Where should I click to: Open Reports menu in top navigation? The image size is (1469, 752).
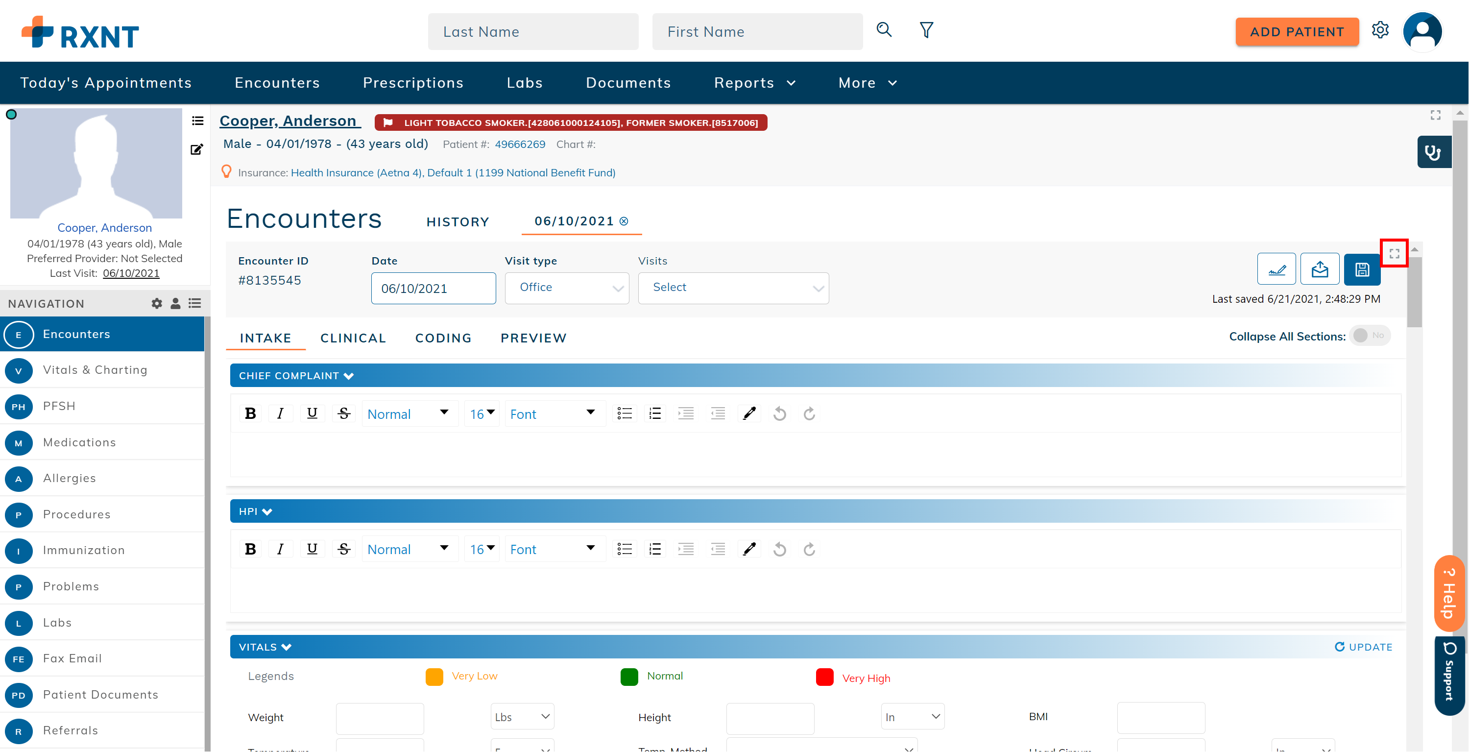(x=754, y=83)
